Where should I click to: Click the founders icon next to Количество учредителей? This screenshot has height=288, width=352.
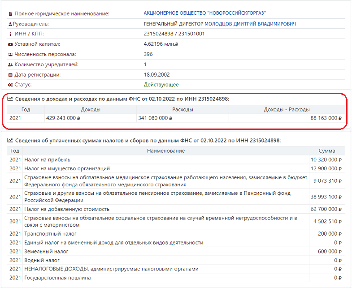(x=10, y=65)
